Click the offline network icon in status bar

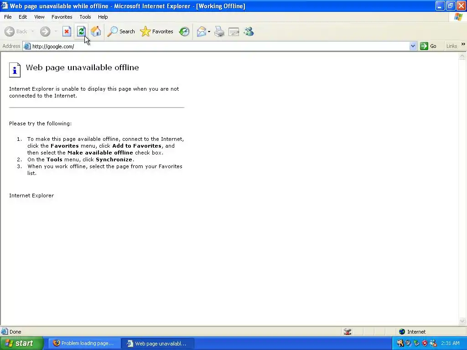[x=347, y=332]
